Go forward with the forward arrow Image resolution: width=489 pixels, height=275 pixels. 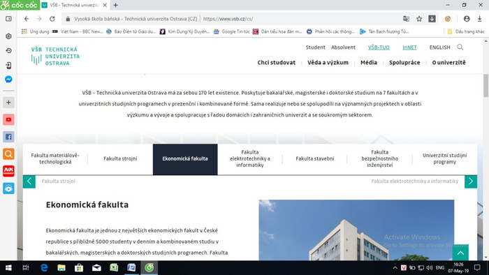(39, 19)
